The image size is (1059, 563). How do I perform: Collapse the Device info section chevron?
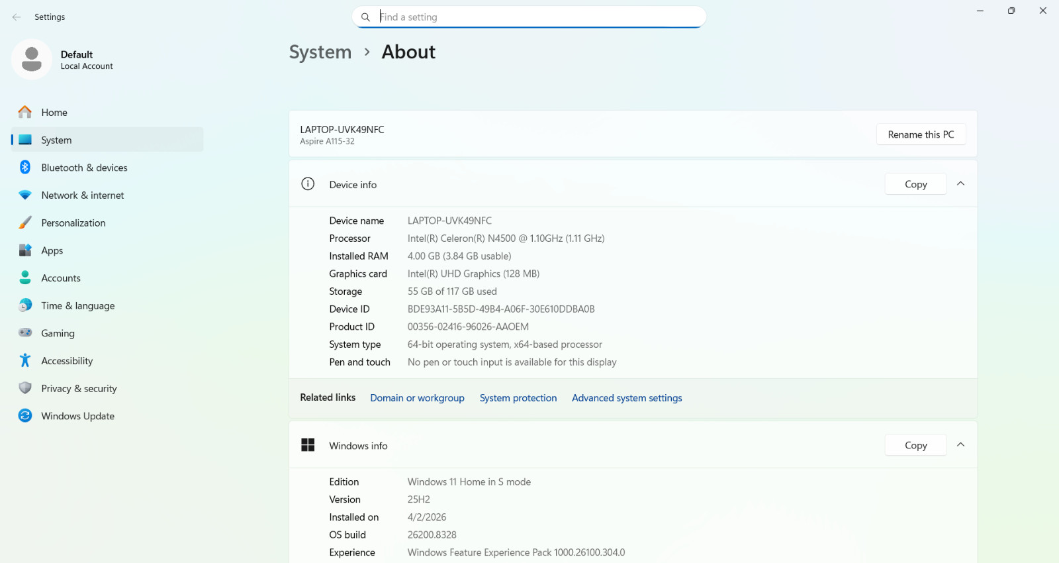point(961,184)
